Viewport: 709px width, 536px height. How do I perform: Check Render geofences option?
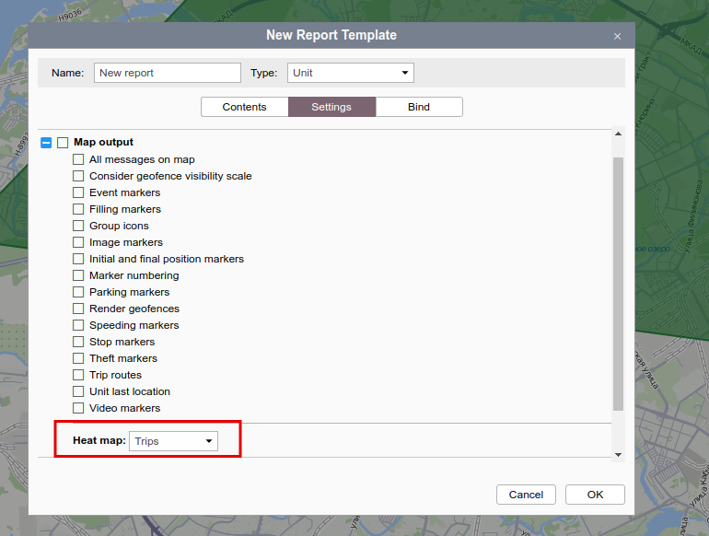tap(78, 309)
